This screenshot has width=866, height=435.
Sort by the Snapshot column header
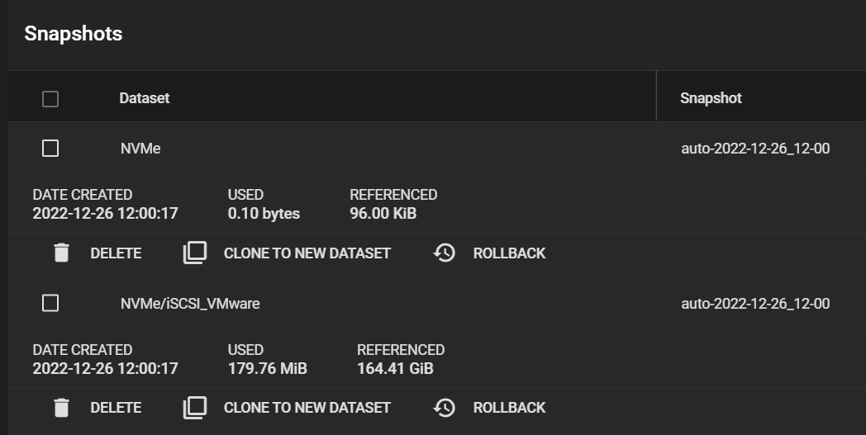(x=711, y=98)
